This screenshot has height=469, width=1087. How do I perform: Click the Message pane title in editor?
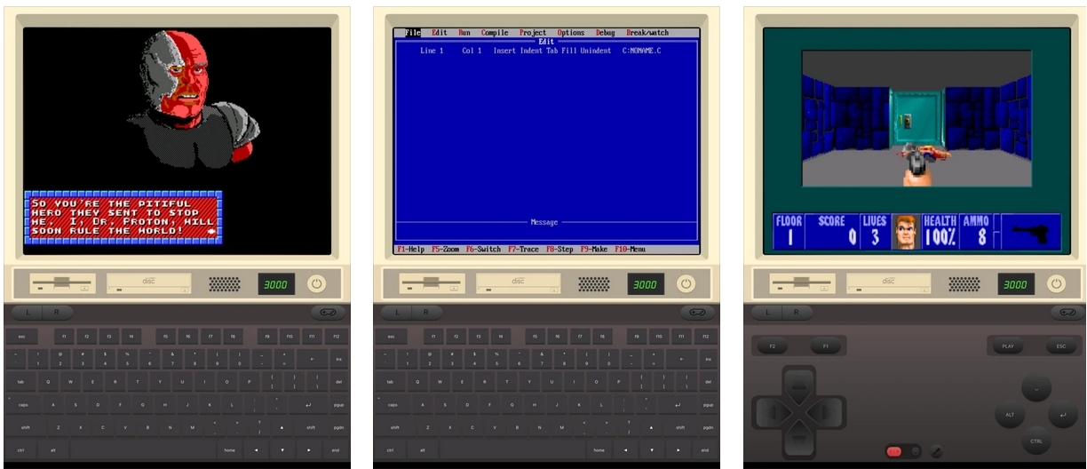[543, 222]
